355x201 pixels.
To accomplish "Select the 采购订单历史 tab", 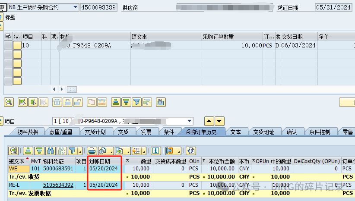I will (x=201, y=132).
